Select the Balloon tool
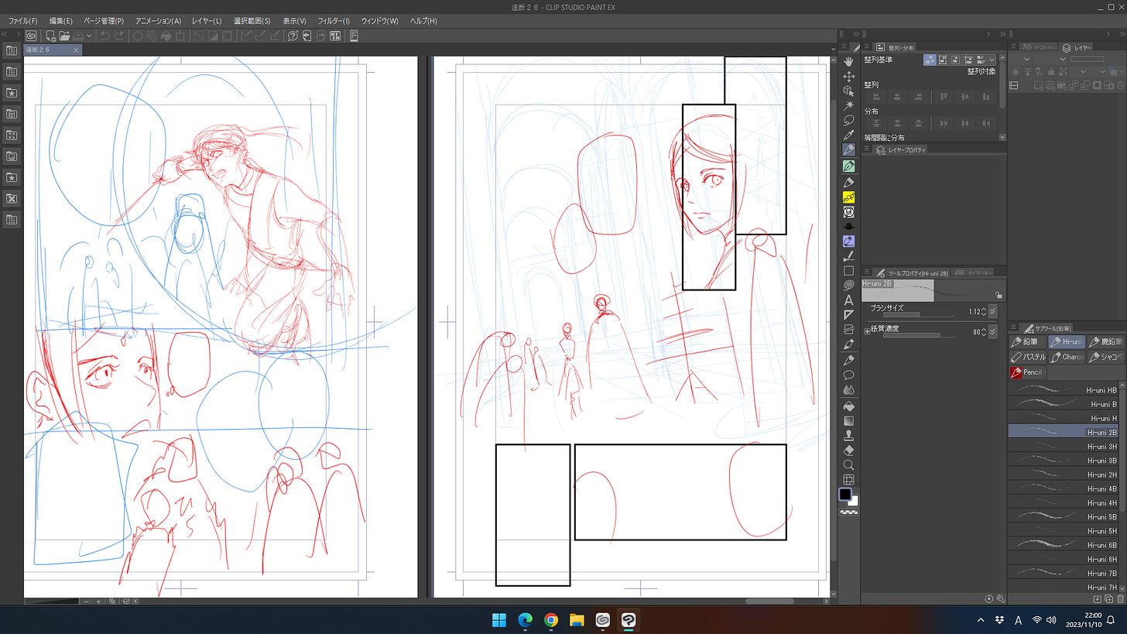 pos(848,375)
